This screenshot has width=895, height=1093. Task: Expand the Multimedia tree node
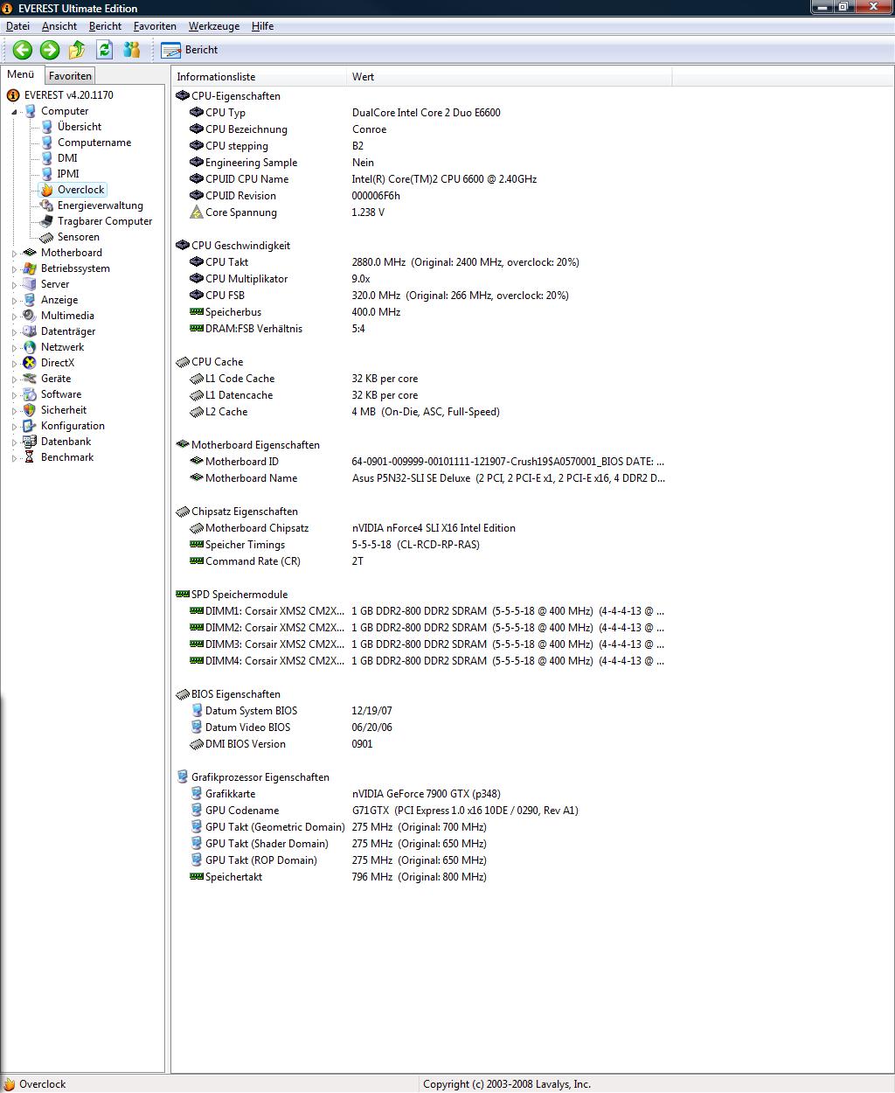coord(14,317)
